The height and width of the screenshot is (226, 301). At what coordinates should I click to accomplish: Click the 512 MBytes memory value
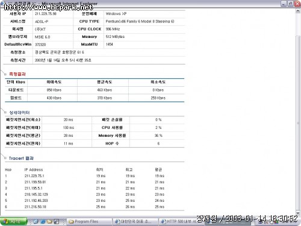point(115,37)
